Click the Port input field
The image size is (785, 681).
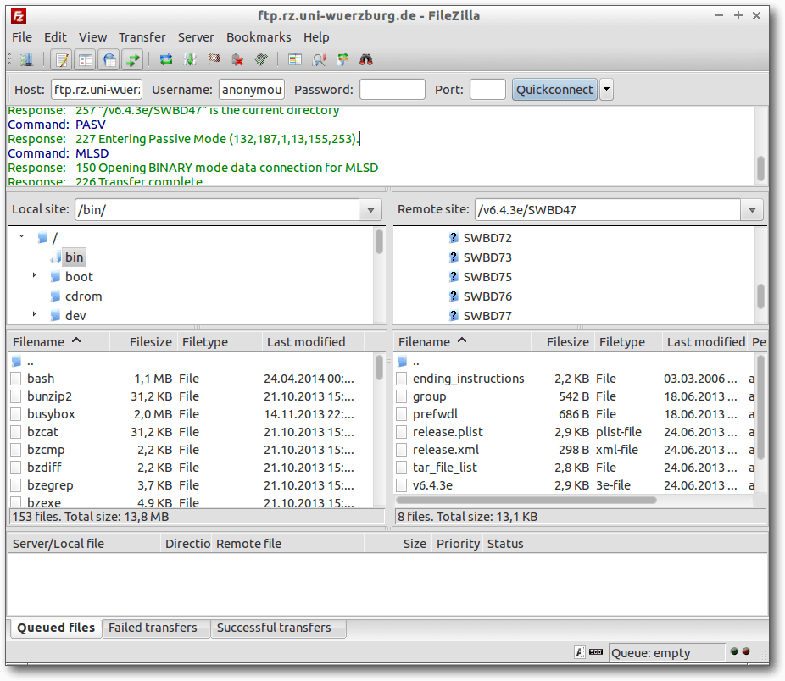(x=487, y=90)
